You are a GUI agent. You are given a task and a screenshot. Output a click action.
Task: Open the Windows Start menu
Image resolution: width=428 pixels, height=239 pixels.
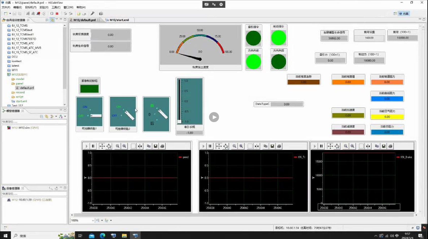click(5, 235)
